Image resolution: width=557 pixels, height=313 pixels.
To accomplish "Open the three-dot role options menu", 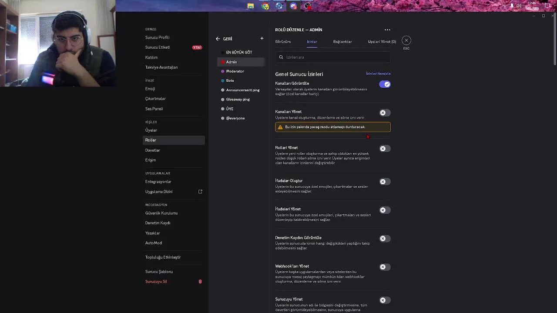I will point(387,30).
